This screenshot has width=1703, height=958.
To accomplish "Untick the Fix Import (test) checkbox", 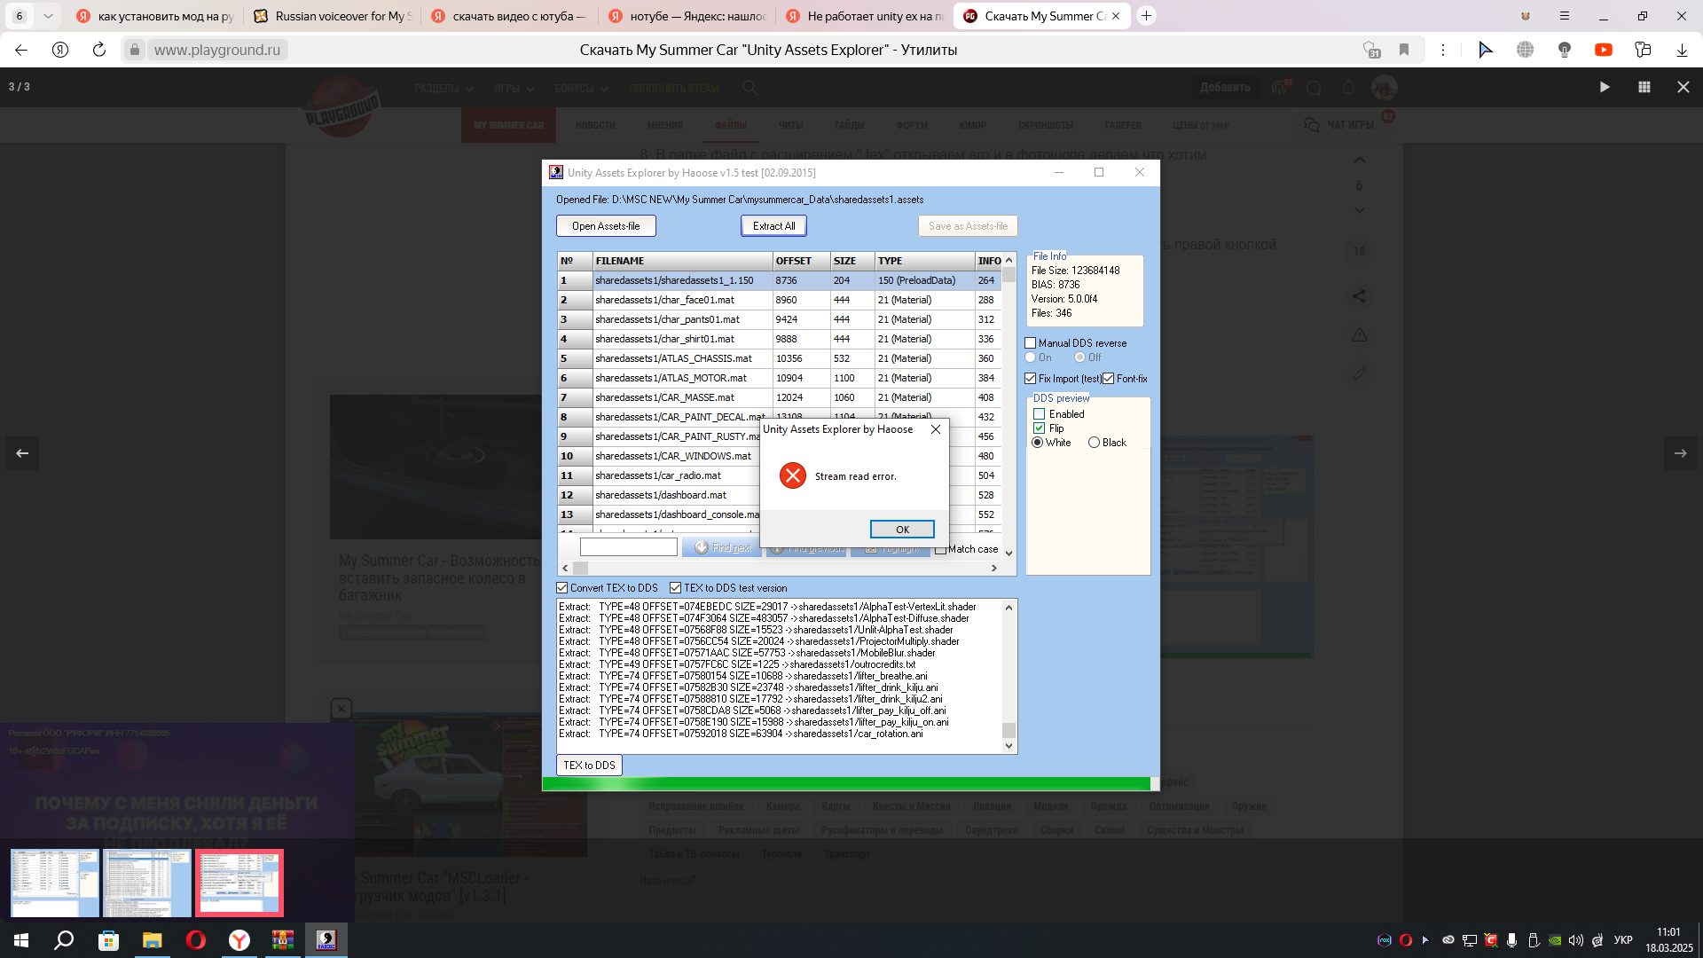I will pos(1031,379).
